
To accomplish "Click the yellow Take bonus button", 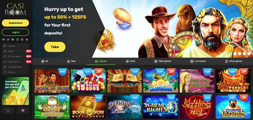I will [x=55, y=47].
